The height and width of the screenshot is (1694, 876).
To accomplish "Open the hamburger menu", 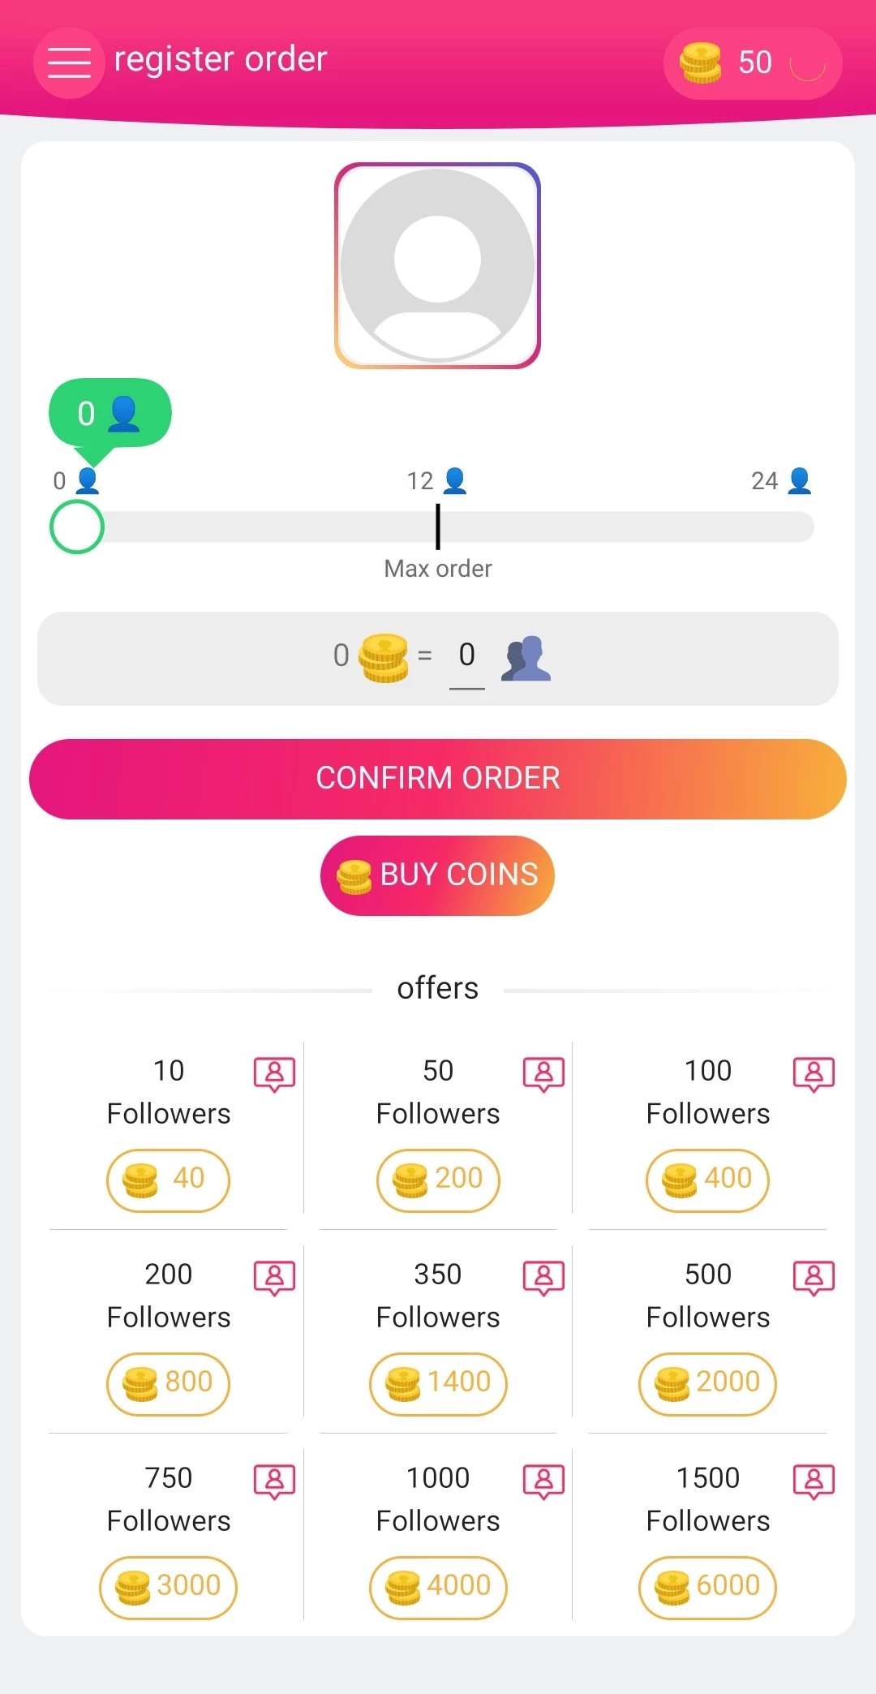I will (x=69, y=62).
